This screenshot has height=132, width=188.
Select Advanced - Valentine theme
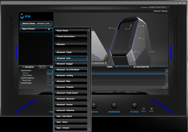71,110
